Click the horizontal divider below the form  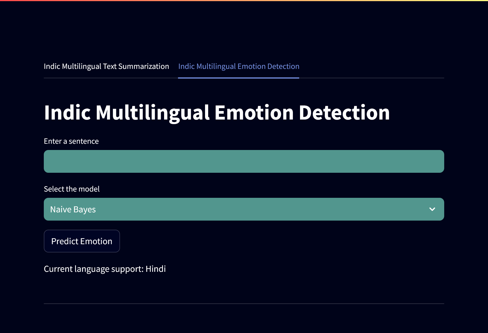pos(243,304)
